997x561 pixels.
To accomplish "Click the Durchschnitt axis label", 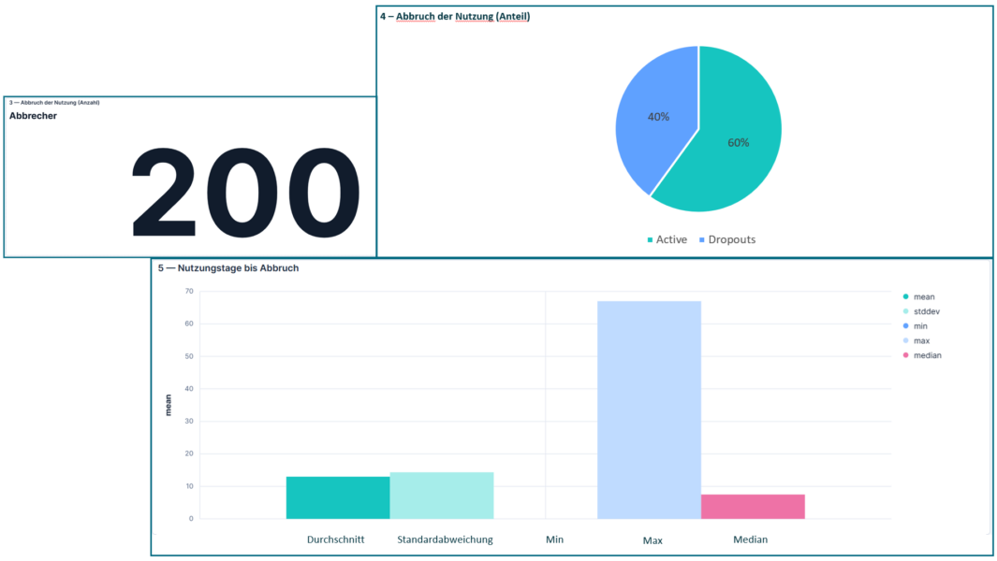I will pos(336,539).
